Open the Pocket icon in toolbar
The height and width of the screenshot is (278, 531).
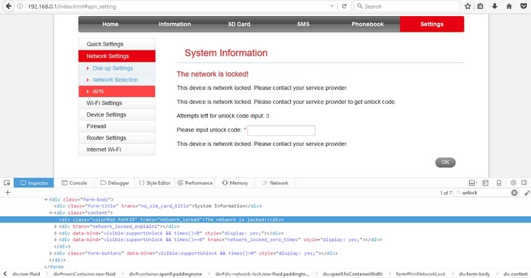point(523,6)
